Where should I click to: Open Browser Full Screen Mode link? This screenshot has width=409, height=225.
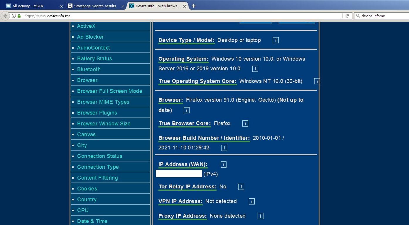point(109,91)
